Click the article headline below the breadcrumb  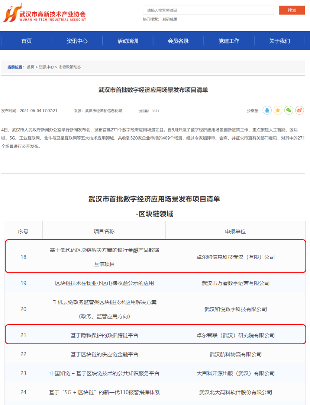pyautogui.click(x=153, y=90)
